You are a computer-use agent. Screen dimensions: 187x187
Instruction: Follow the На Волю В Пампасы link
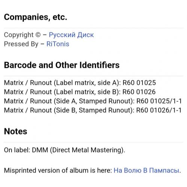(x=147, y=170)
